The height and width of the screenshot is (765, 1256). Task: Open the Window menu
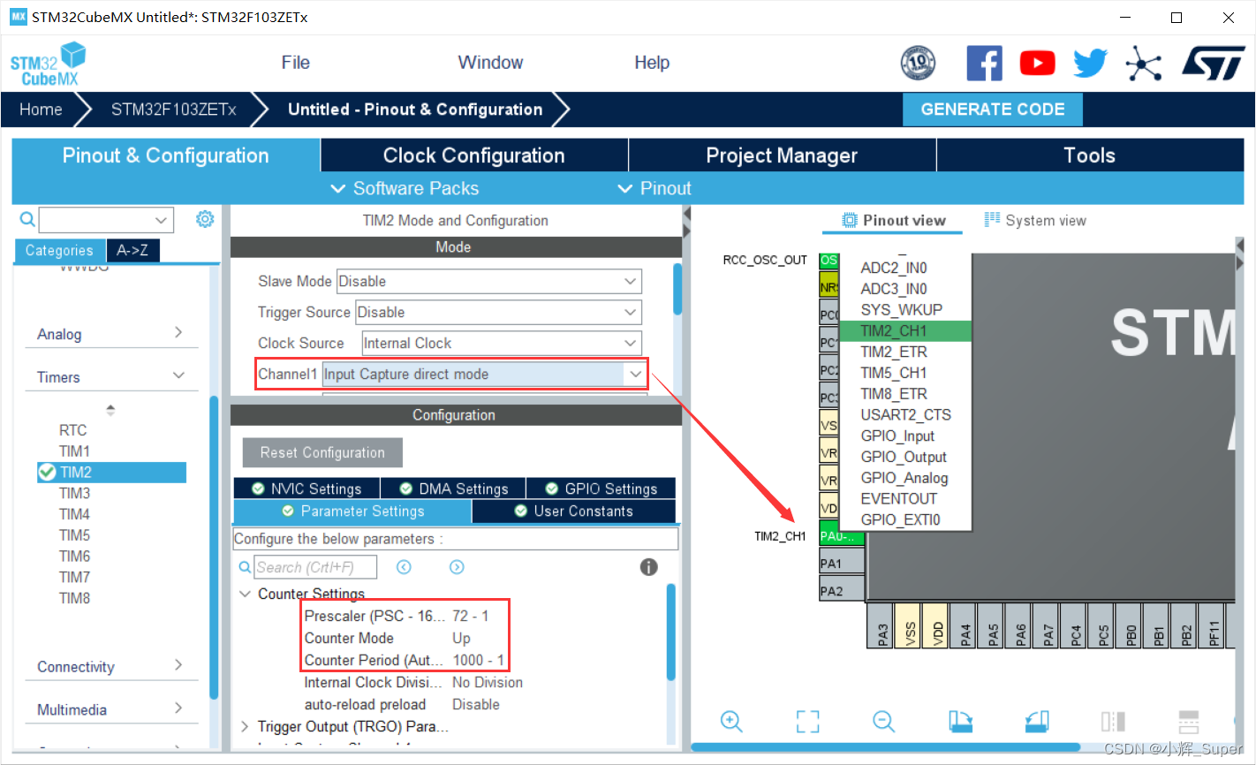pyautogui.click(x=490, y=63)
